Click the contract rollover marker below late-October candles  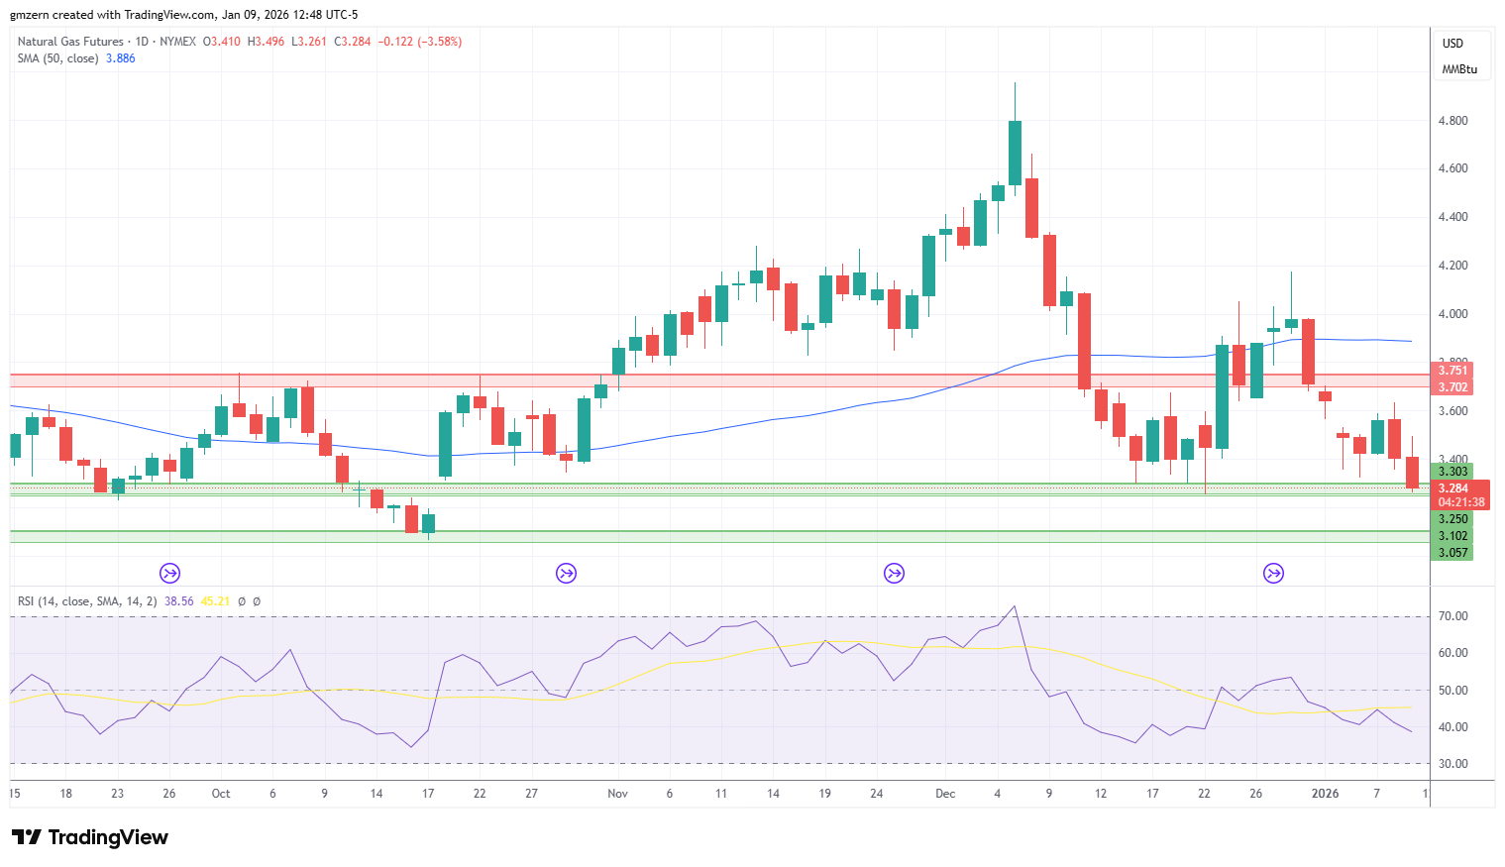(x=567, y=573)
